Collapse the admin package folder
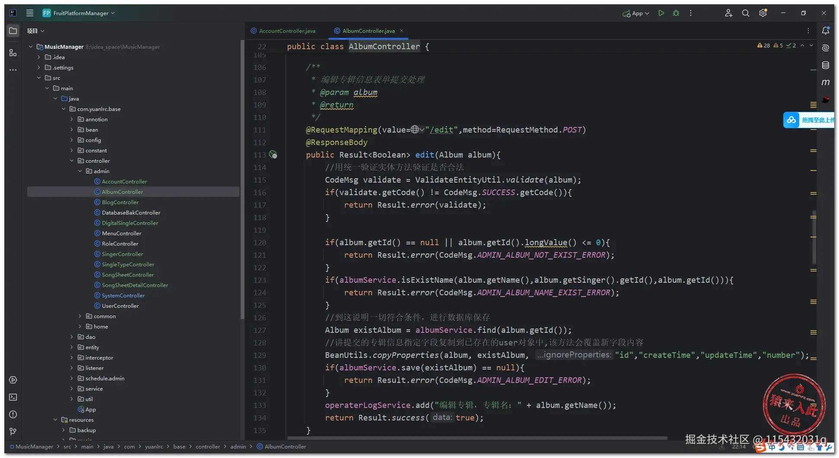This screenshot has height=458, width=839. coord(80,171)
